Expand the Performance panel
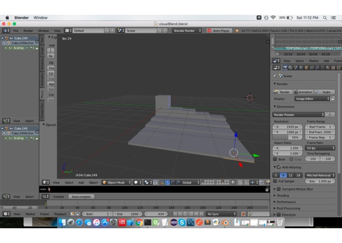The width and height of the screenshot is (342, 243). (x=286, y=202)
